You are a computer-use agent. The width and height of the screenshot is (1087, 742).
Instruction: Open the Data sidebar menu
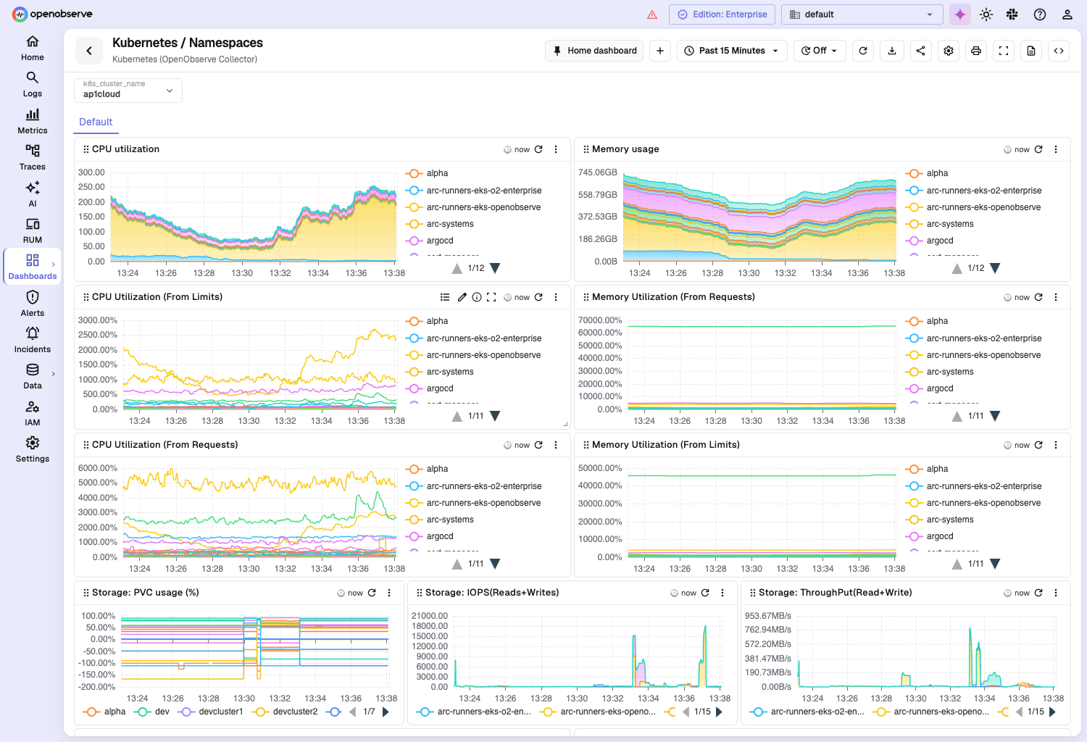[x=33, y=377]
